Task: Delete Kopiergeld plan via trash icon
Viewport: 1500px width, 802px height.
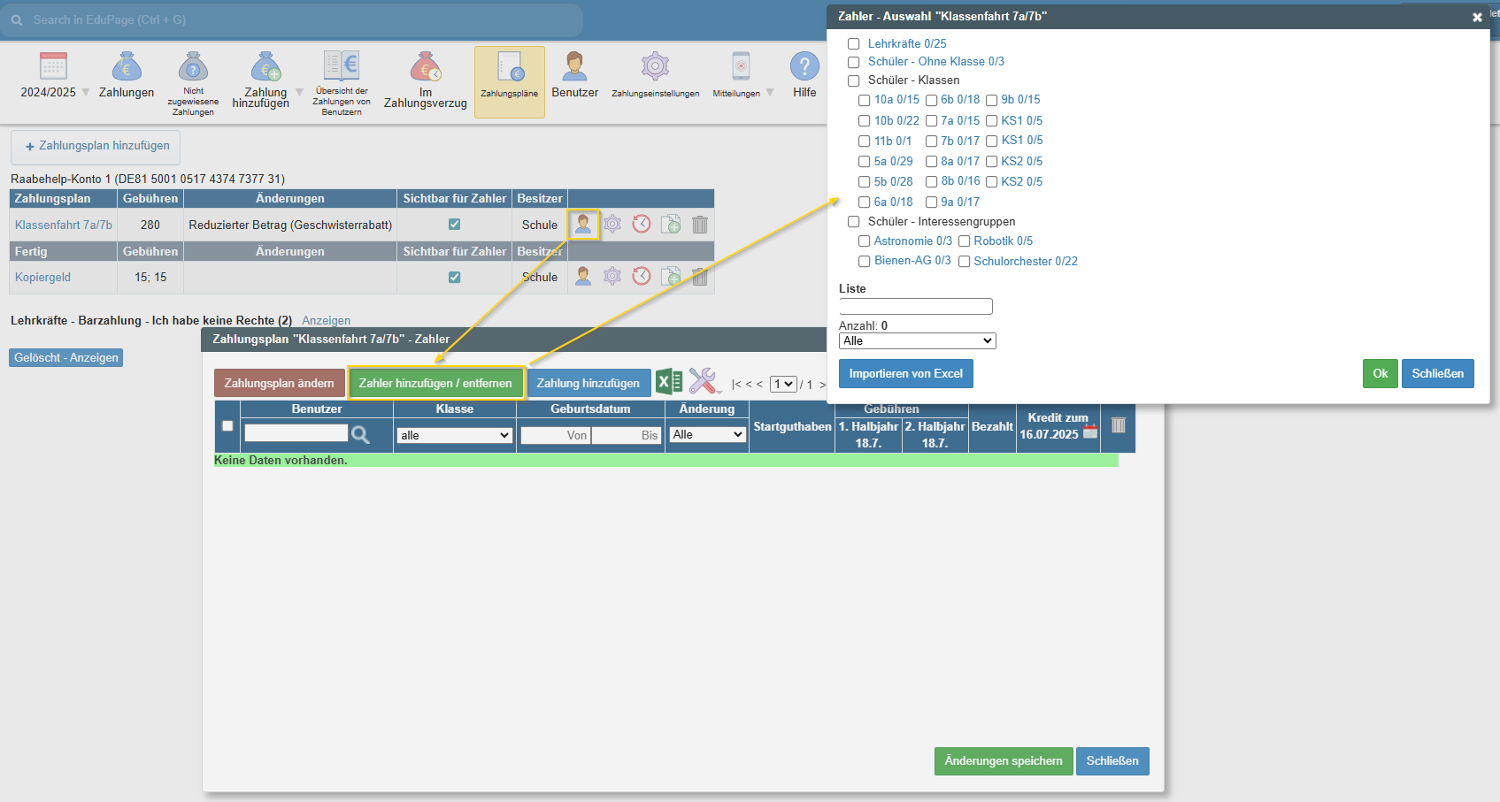Action: 700,277
